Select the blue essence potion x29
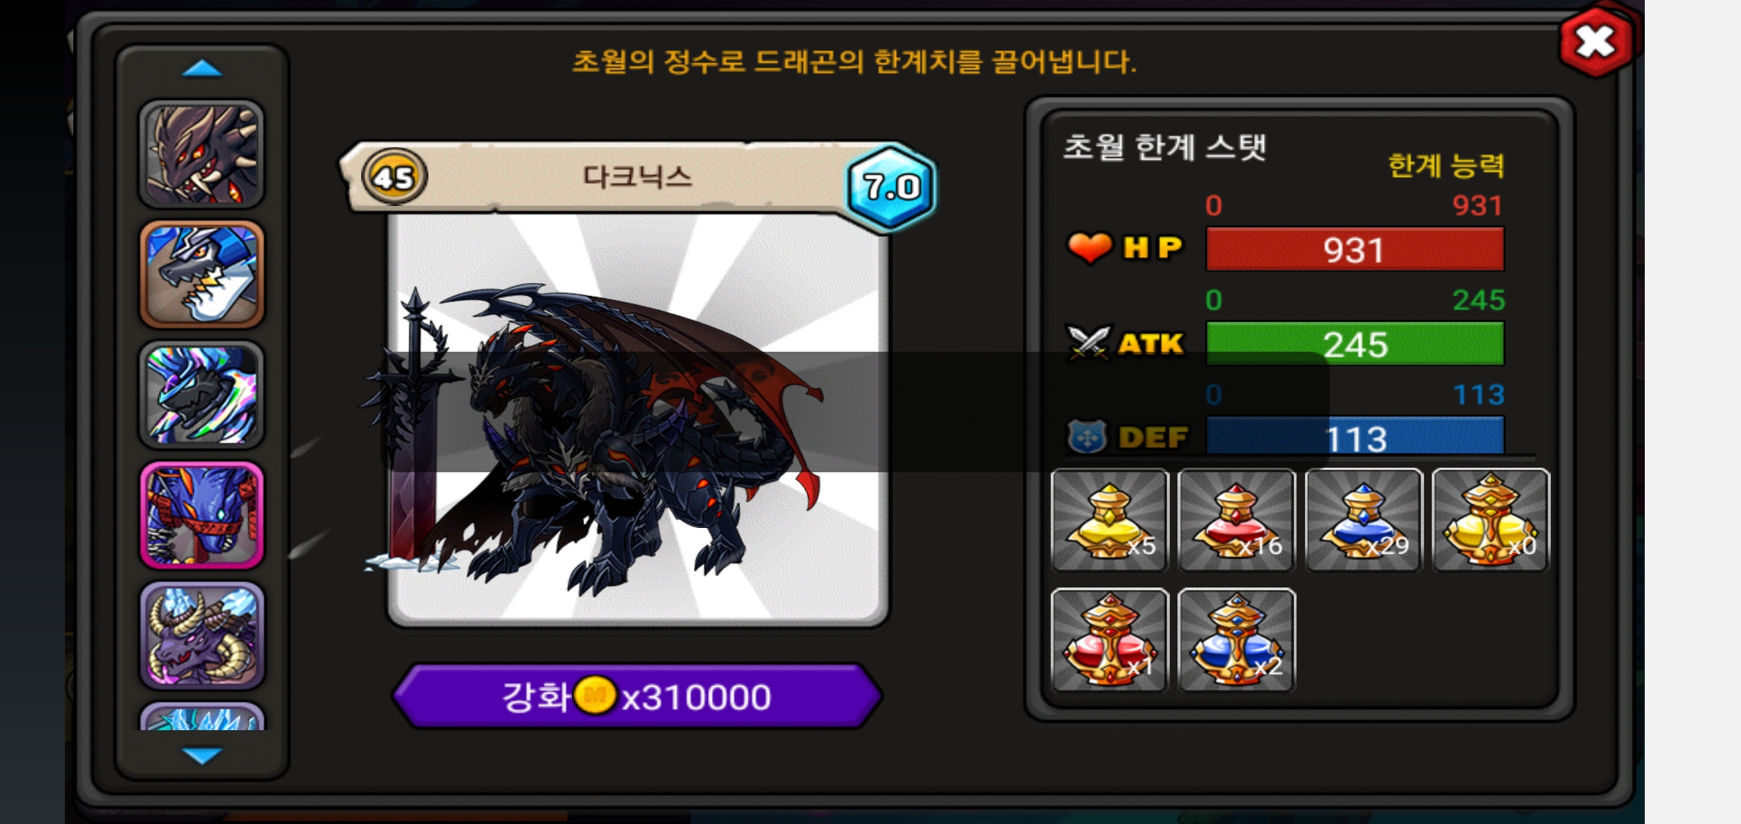Screen dimensions: 1741x824 click(1364, 520)
